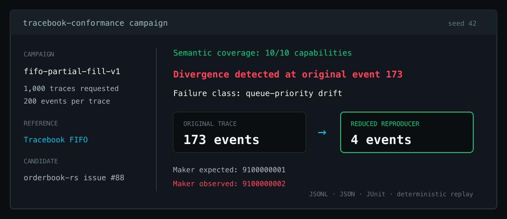Click the JSONL · JSON · JUnit footer text
Screen dimensions: 507x219
click(391, 194)
